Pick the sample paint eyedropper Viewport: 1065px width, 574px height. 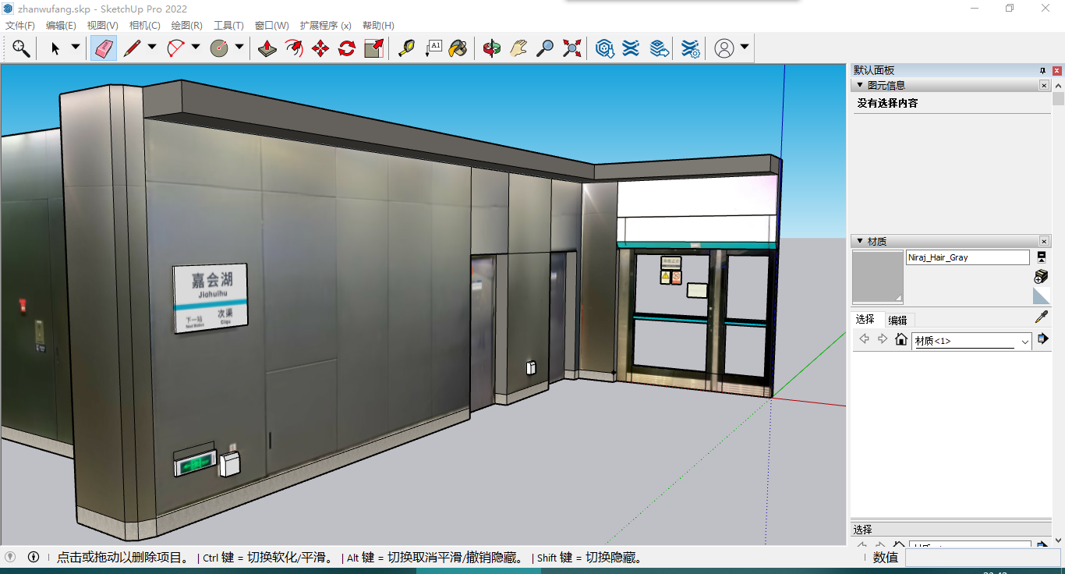[x=1041, y=317]
